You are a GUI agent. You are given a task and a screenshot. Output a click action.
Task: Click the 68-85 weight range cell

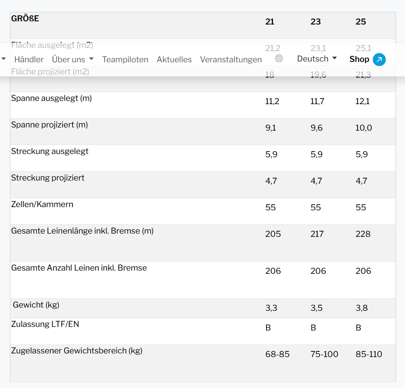coord(277,354)
